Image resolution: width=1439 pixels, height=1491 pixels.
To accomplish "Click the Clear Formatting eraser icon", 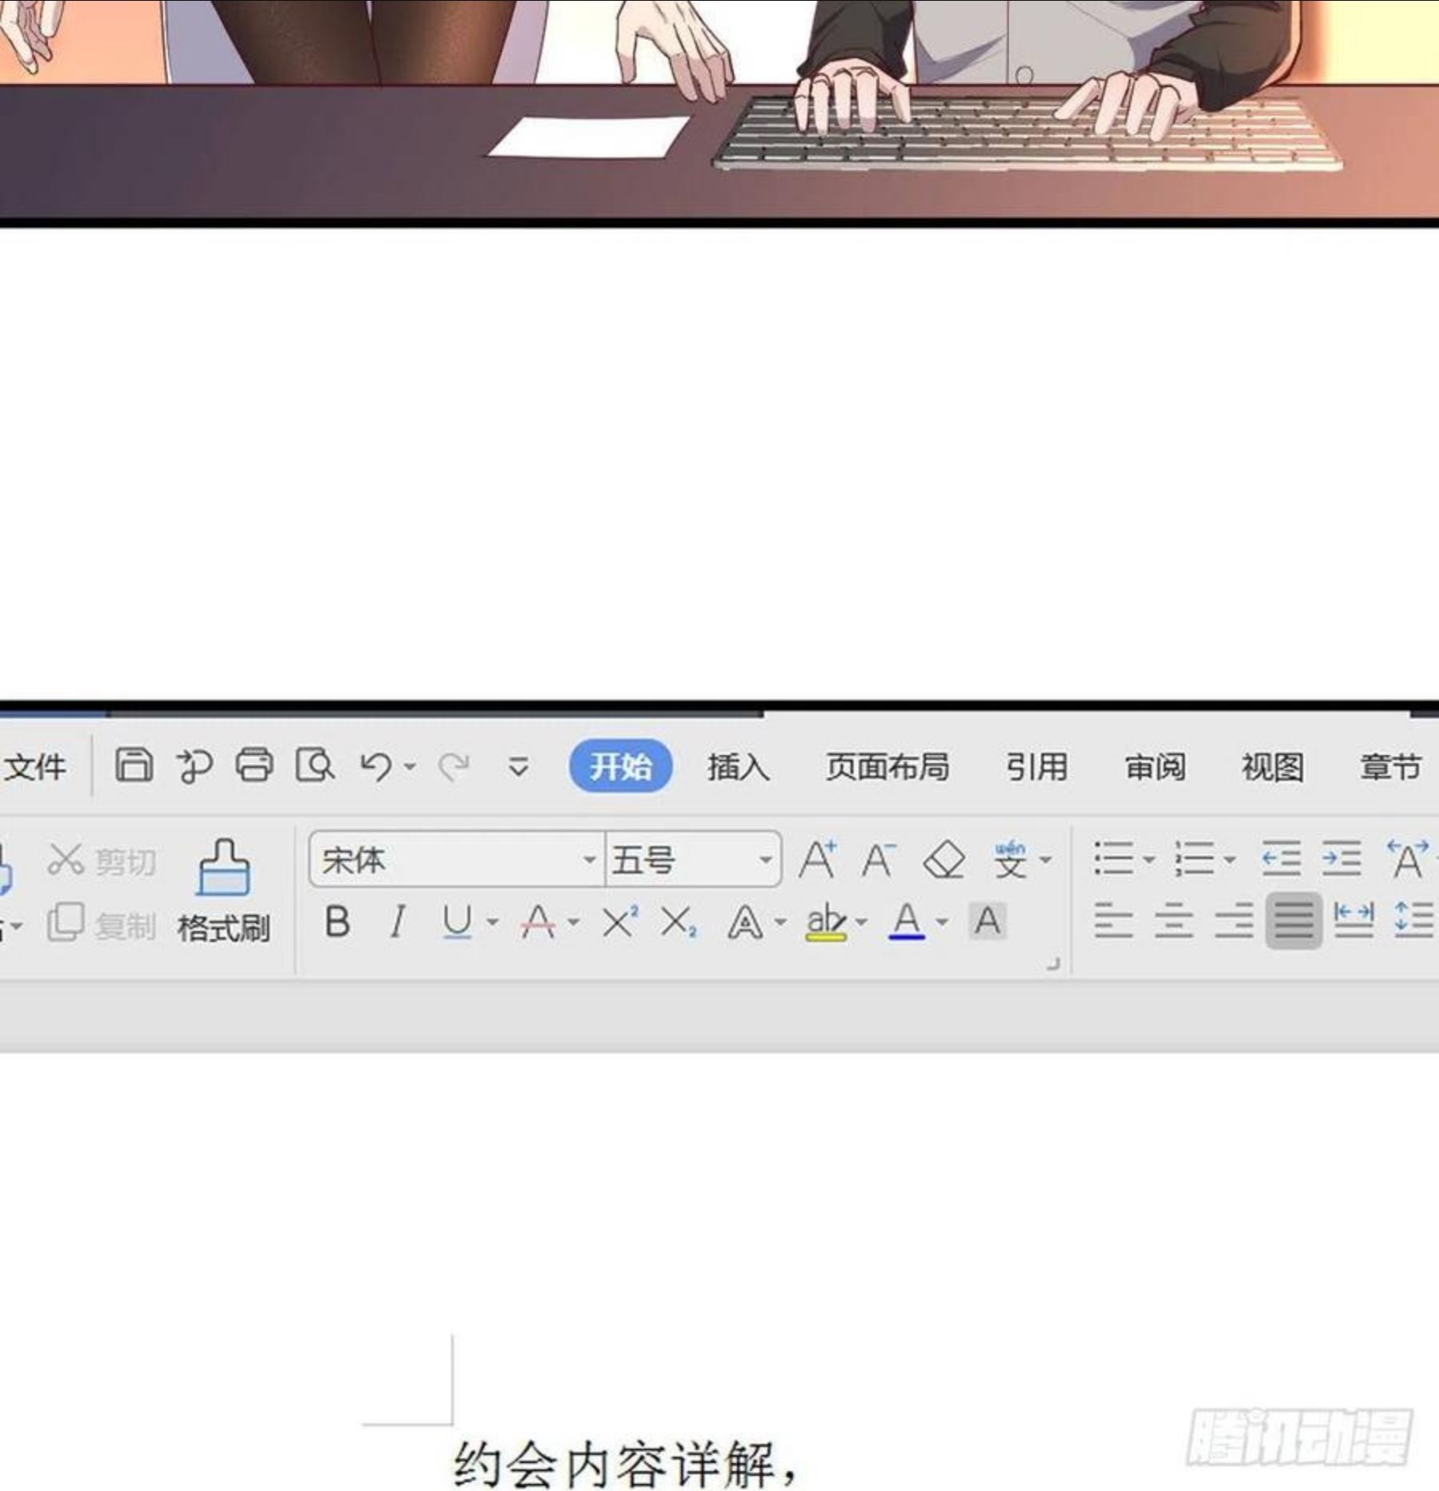I will click(944, 861).
